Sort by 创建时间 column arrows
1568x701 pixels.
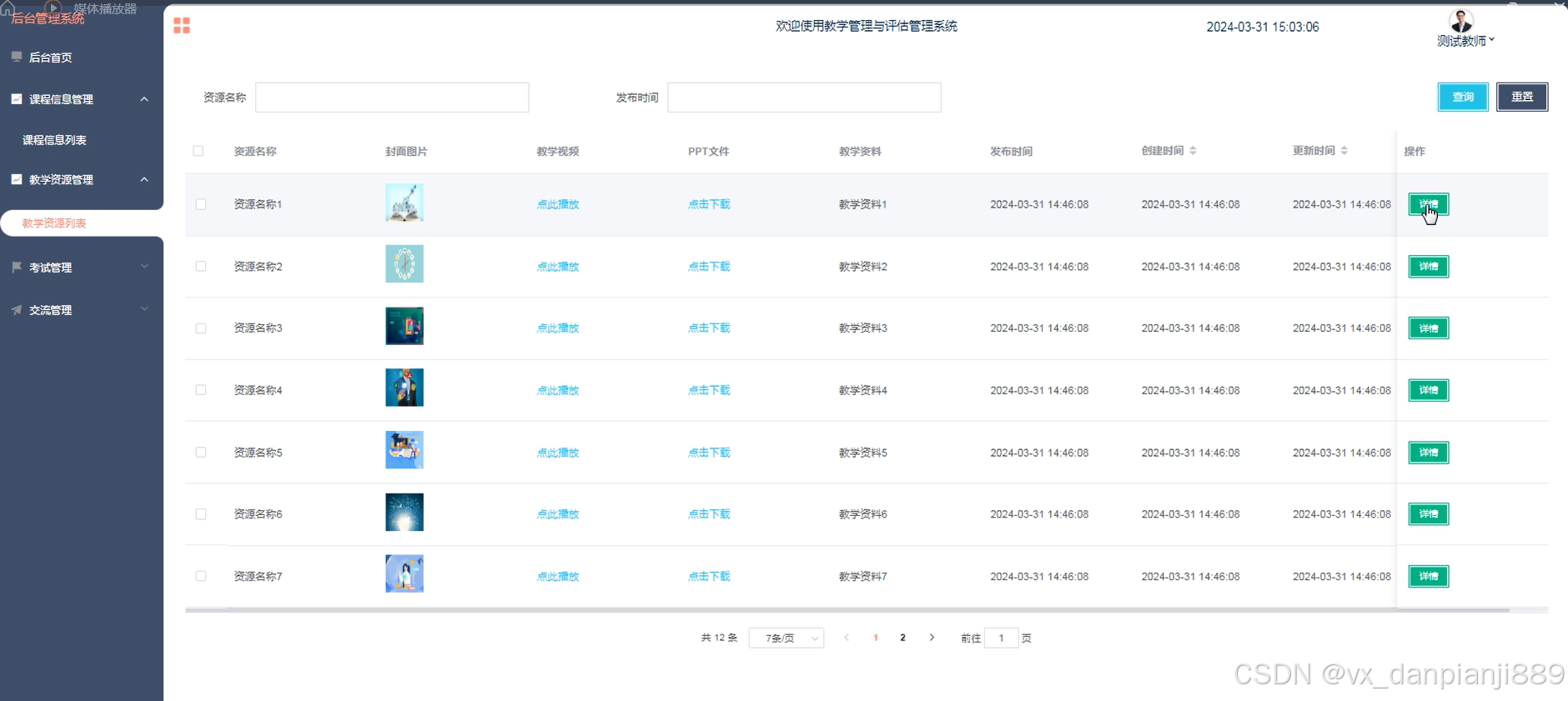[x=1193, y=151]
